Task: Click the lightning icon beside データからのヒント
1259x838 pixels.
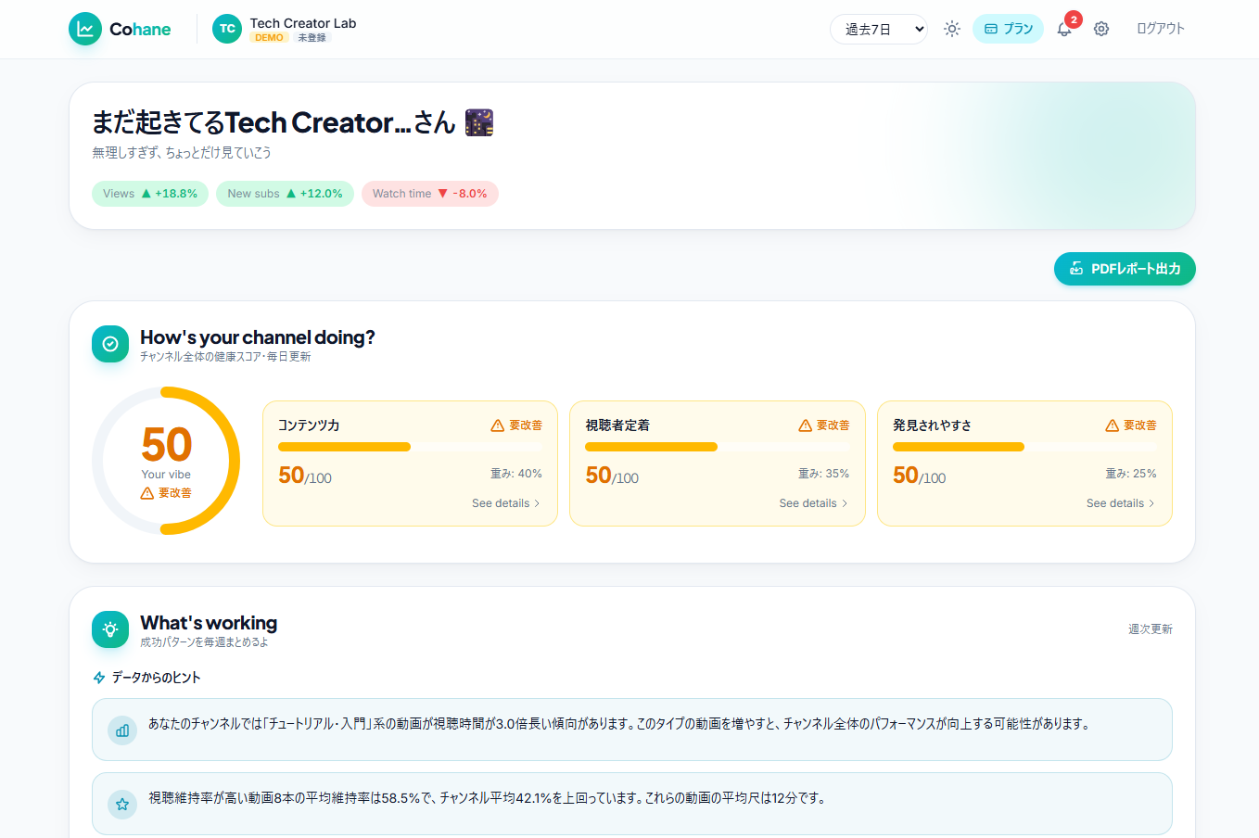Action: point(99,678)
